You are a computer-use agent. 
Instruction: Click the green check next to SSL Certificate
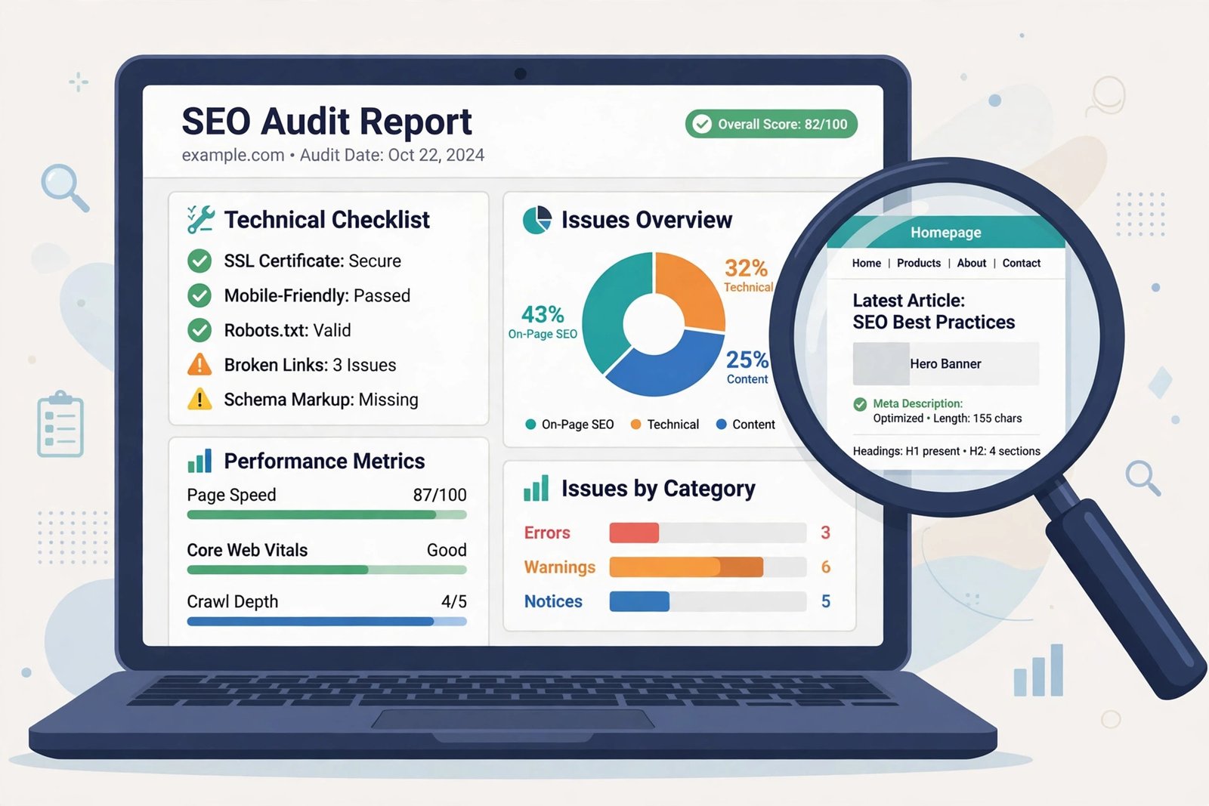click(x=199, y=261)
